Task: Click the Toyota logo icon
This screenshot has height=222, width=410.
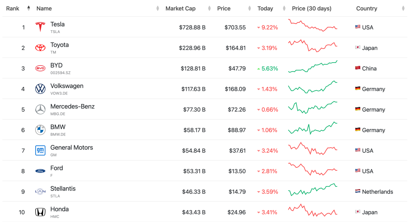Action: 40,48
